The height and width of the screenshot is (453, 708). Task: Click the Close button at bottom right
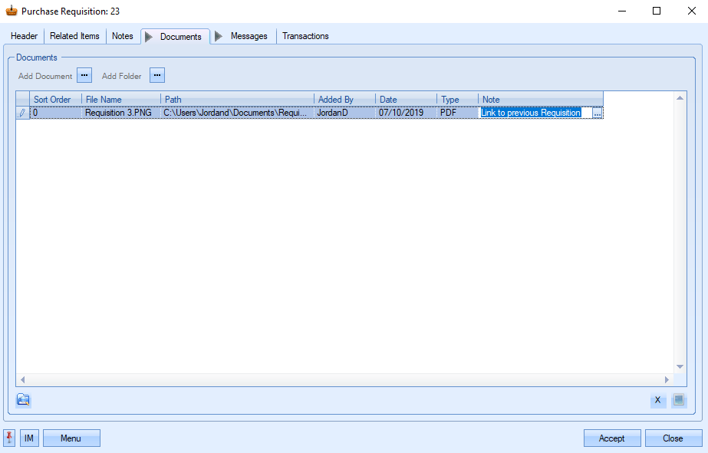tap(673, 438)
